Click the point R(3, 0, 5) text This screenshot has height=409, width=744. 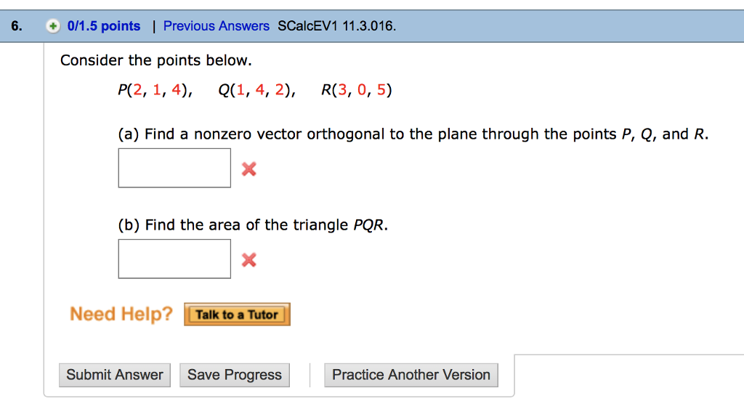point(356,89)
